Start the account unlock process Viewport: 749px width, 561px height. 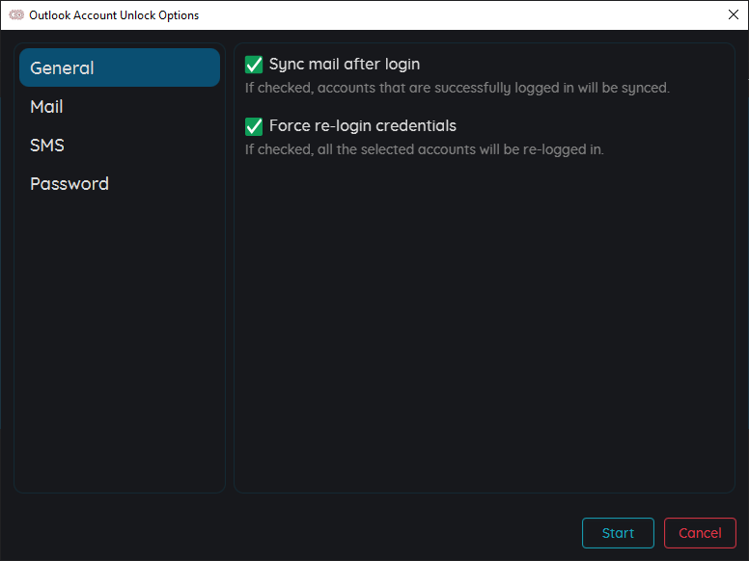[x=618, y=533]
